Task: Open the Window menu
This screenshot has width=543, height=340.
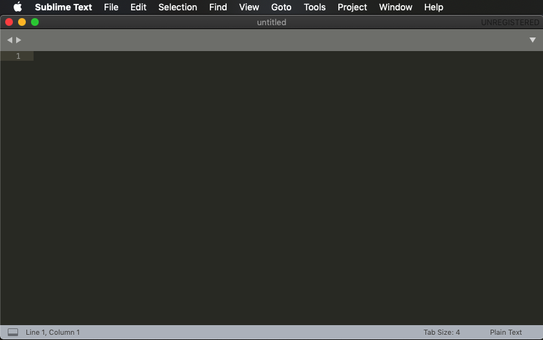Action: point(396,7)
